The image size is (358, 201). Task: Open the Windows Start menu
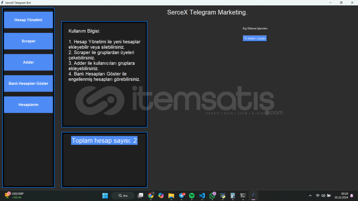tap(105, 196)
